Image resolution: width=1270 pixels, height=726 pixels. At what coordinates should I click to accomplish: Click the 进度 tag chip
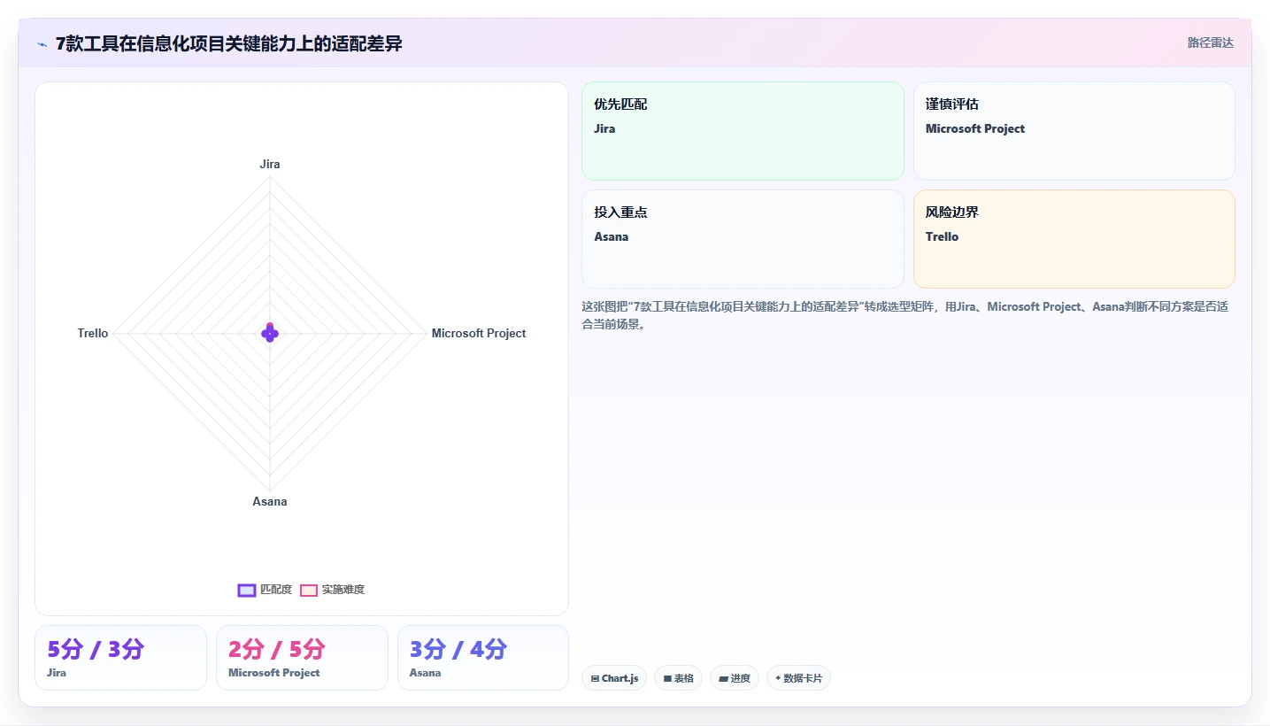(x=735, y=678)
